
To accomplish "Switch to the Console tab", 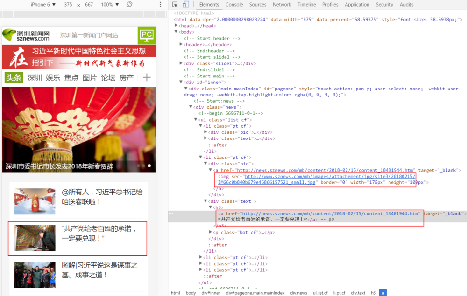I will 234,5.
